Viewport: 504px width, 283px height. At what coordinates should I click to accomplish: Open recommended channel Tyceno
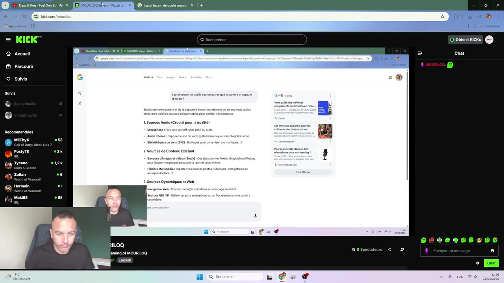click(33, 165)
